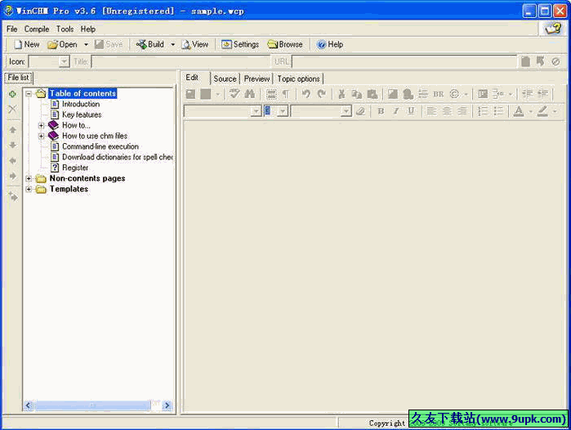Expand the How to use chm files node

(41, 136)
